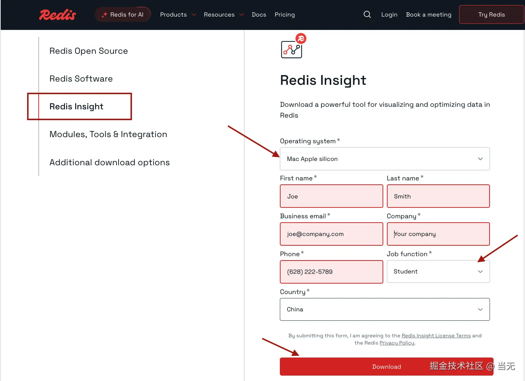This screenshot has height=381, width=525.
Task: Select Redis Open Source in the sidebar
Action: [89, 51]
